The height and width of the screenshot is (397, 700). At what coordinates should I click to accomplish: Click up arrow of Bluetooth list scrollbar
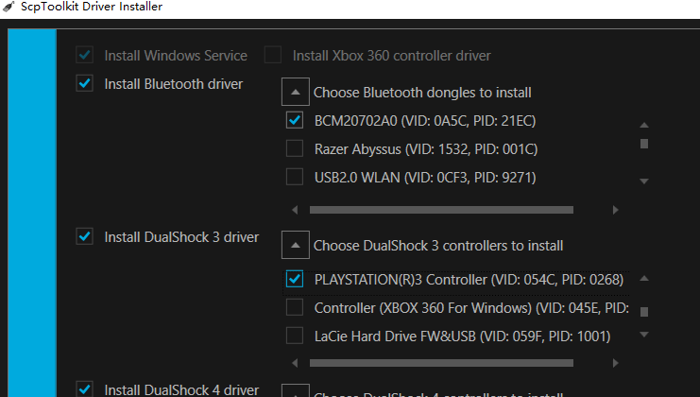point(643,125)
